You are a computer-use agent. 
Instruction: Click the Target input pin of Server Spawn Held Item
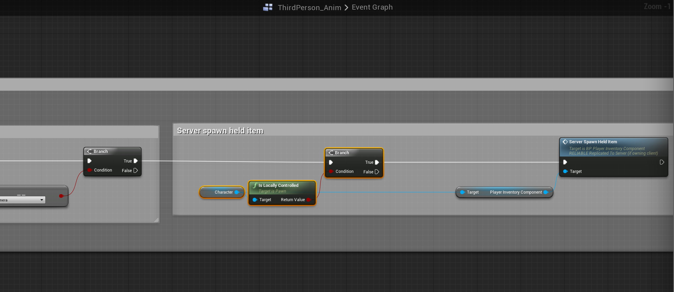pos(565,171)
